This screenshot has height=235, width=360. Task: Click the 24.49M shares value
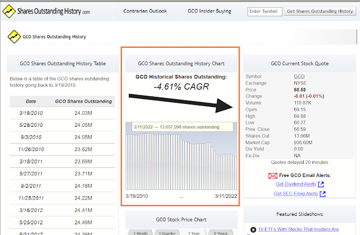(x=83, y=223)
